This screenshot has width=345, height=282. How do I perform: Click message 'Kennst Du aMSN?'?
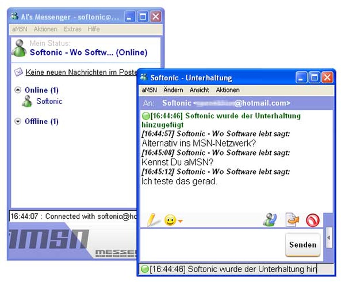[178, 162]
